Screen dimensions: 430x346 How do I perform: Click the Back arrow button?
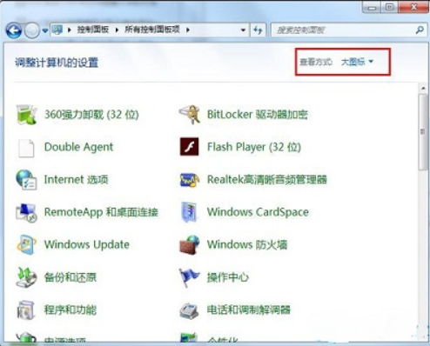tap(14, 30)
